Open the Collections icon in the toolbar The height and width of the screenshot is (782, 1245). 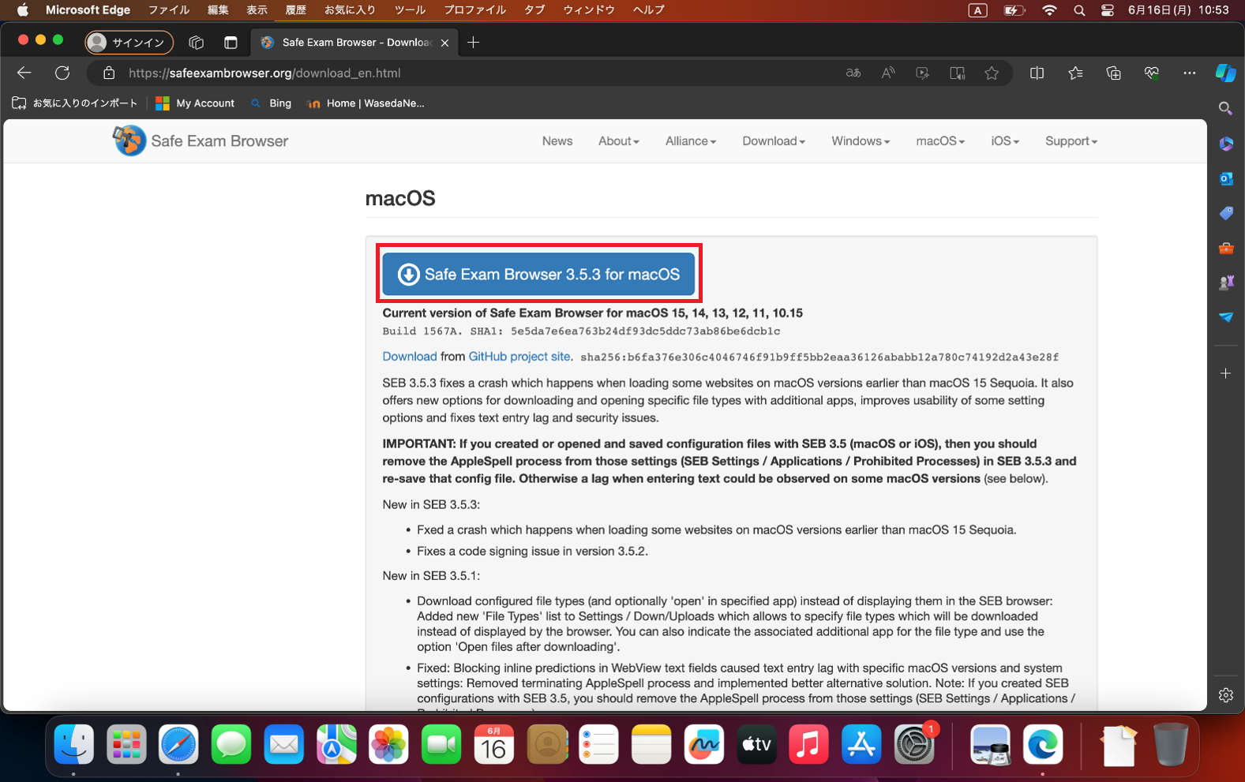click(1113, 73)
